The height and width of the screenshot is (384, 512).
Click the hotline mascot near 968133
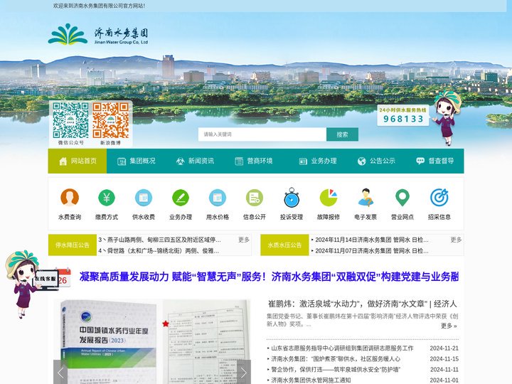click(x=447, y=117)
